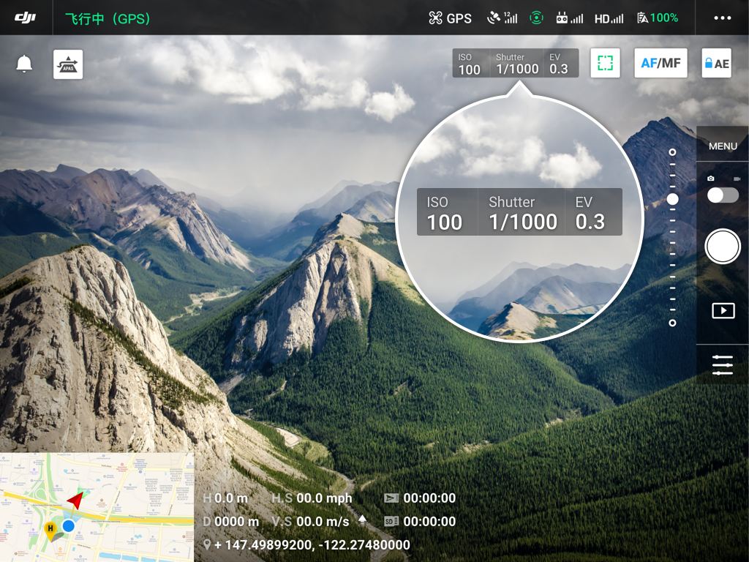Open GPS drone status icon

[450, 18]
